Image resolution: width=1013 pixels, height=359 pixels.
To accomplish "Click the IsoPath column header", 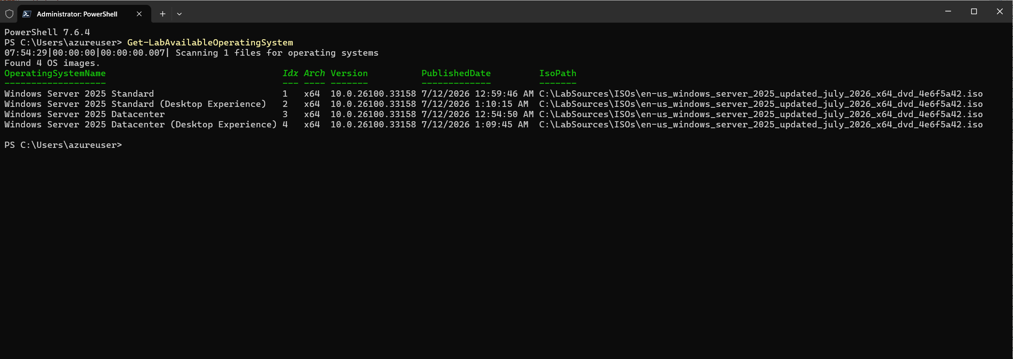I will pyautogui.click(x=558, y=73).
